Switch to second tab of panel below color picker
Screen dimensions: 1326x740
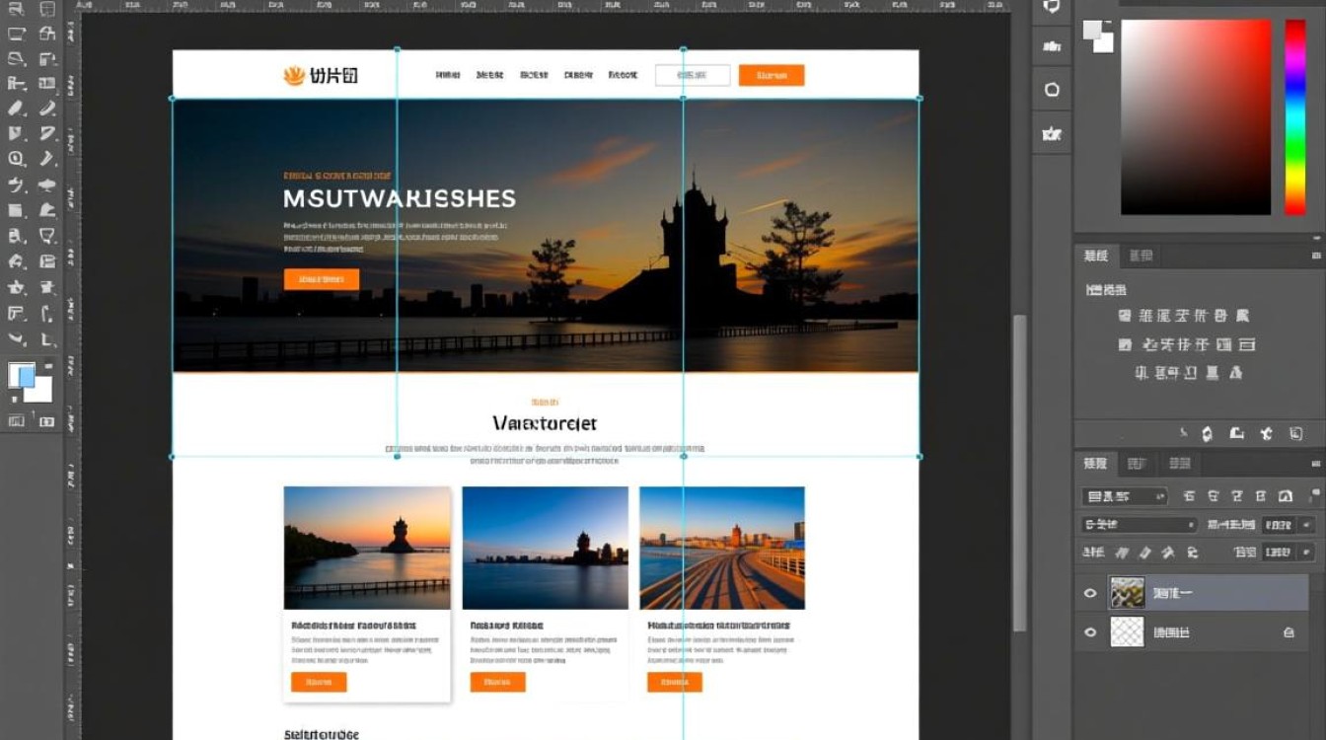coord(1141,256)
